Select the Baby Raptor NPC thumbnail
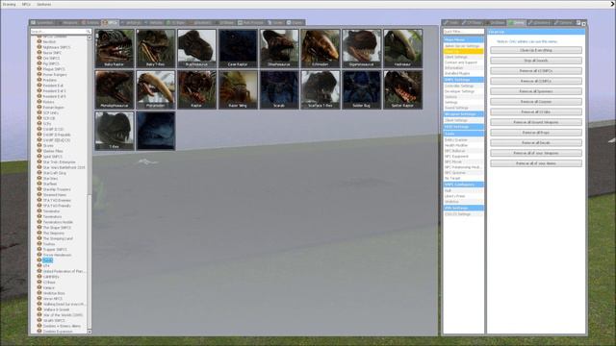This screenshot has width=616, height=346. tap(115, 48)
